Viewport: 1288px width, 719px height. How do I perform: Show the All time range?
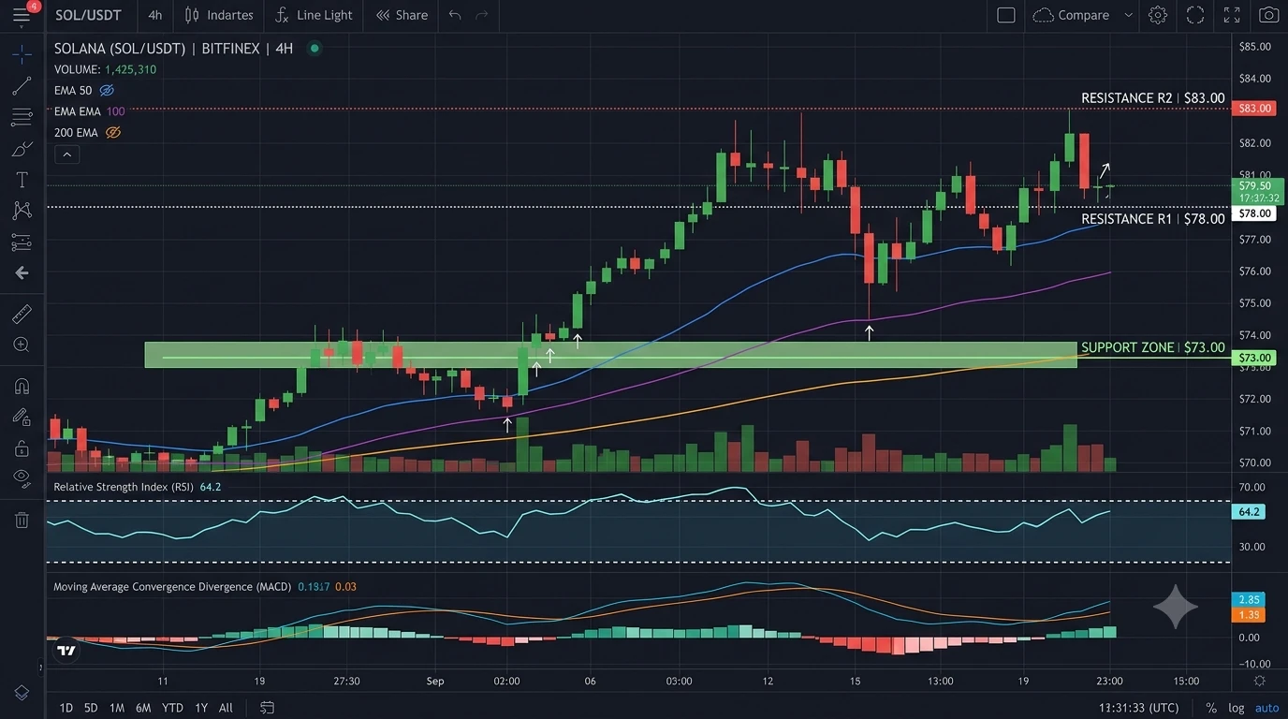[226, 708]
